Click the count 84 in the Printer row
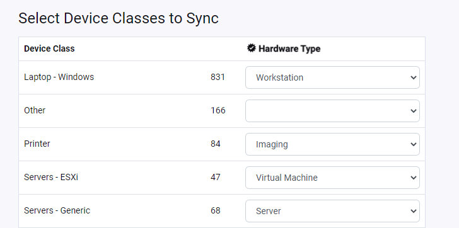The height and width of the screenshot is (228, 459). (216, 144)
